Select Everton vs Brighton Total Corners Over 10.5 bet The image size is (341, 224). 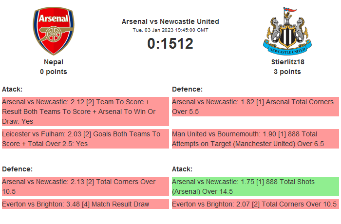(255, 204)
